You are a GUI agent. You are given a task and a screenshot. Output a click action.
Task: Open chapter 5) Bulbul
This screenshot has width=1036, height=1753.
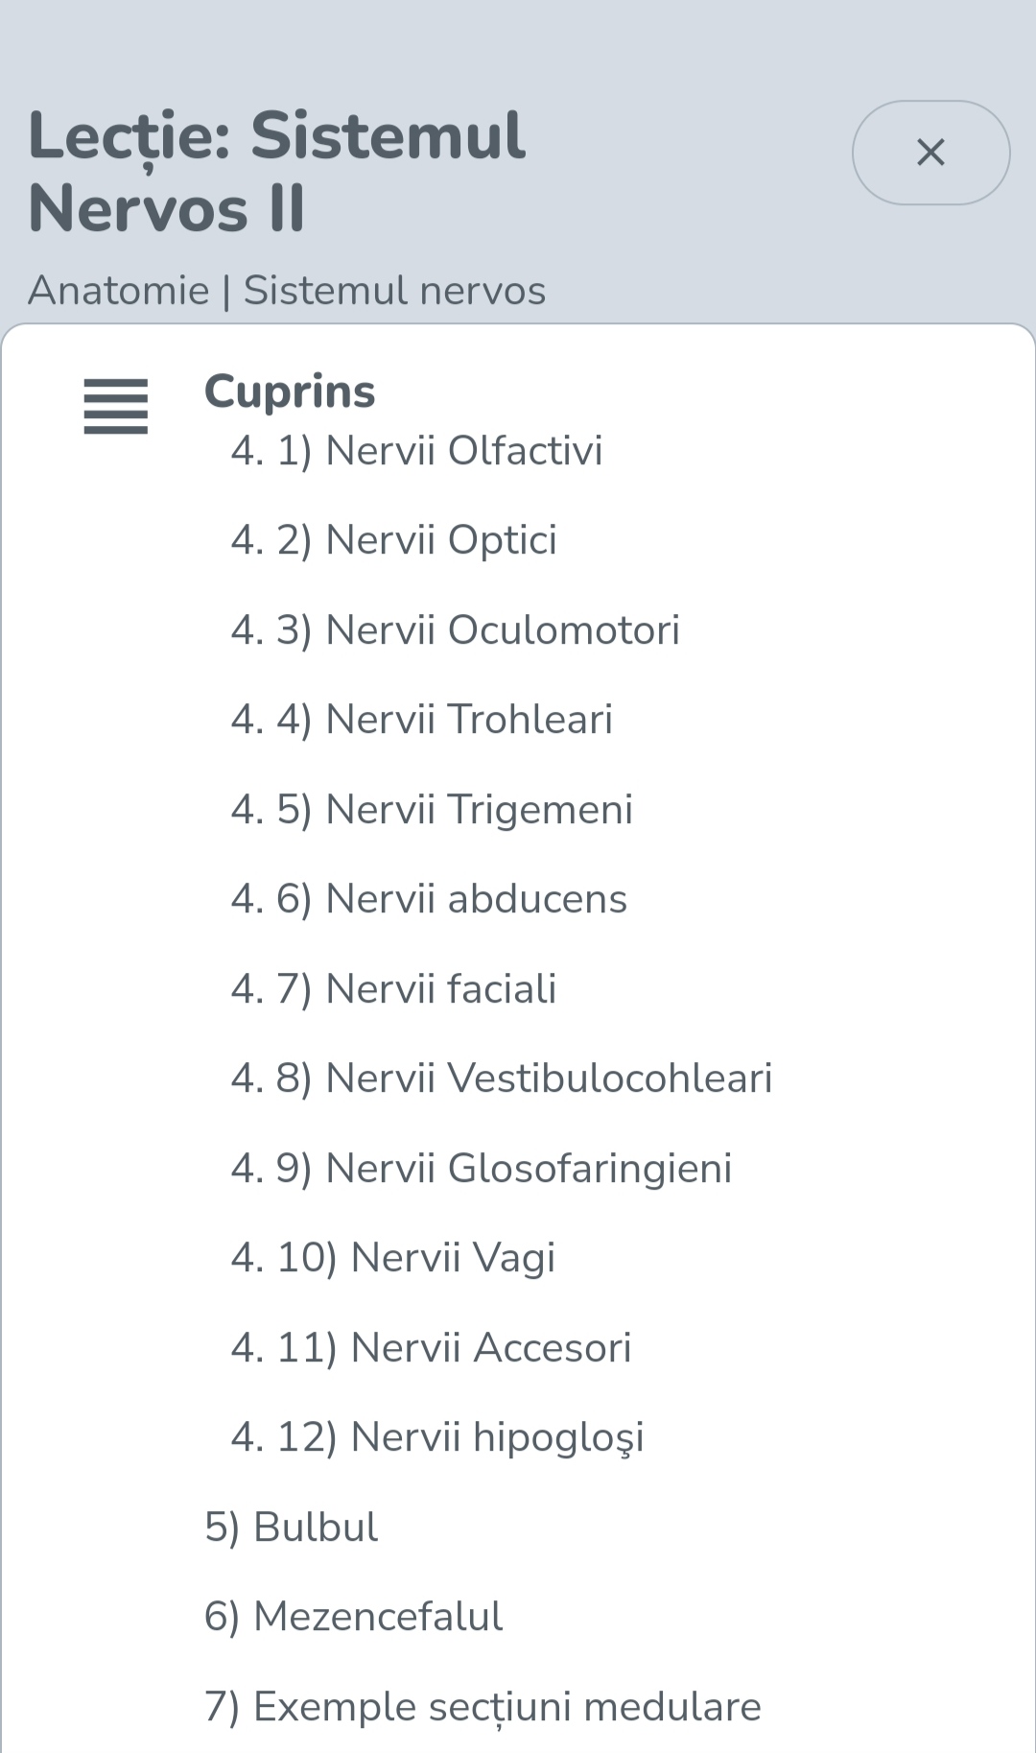292,1528
